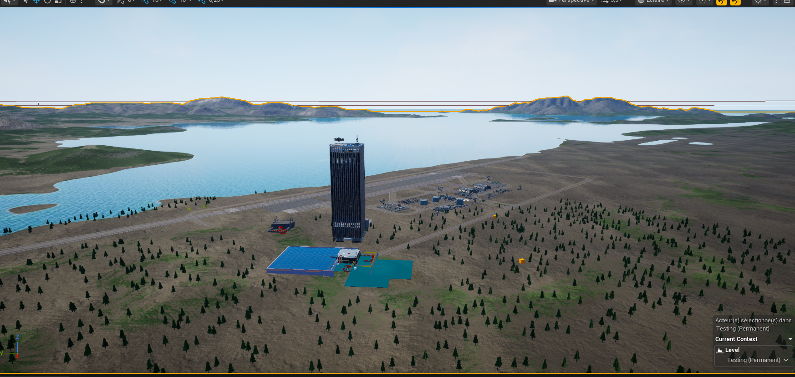Click the viewport settings gear icon
Image resolution: width=795 pixels, height=377 pixels.
[758, 2]
